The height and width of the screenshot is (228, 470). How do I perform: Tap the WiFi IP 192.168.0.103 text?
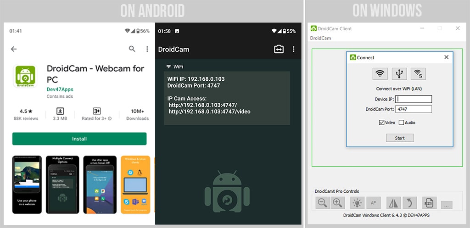196,79
